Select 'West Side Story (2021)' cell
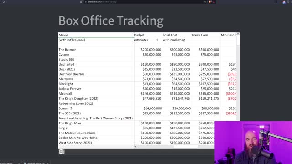Viewport: 292px width, 164px height. [96, 143]
